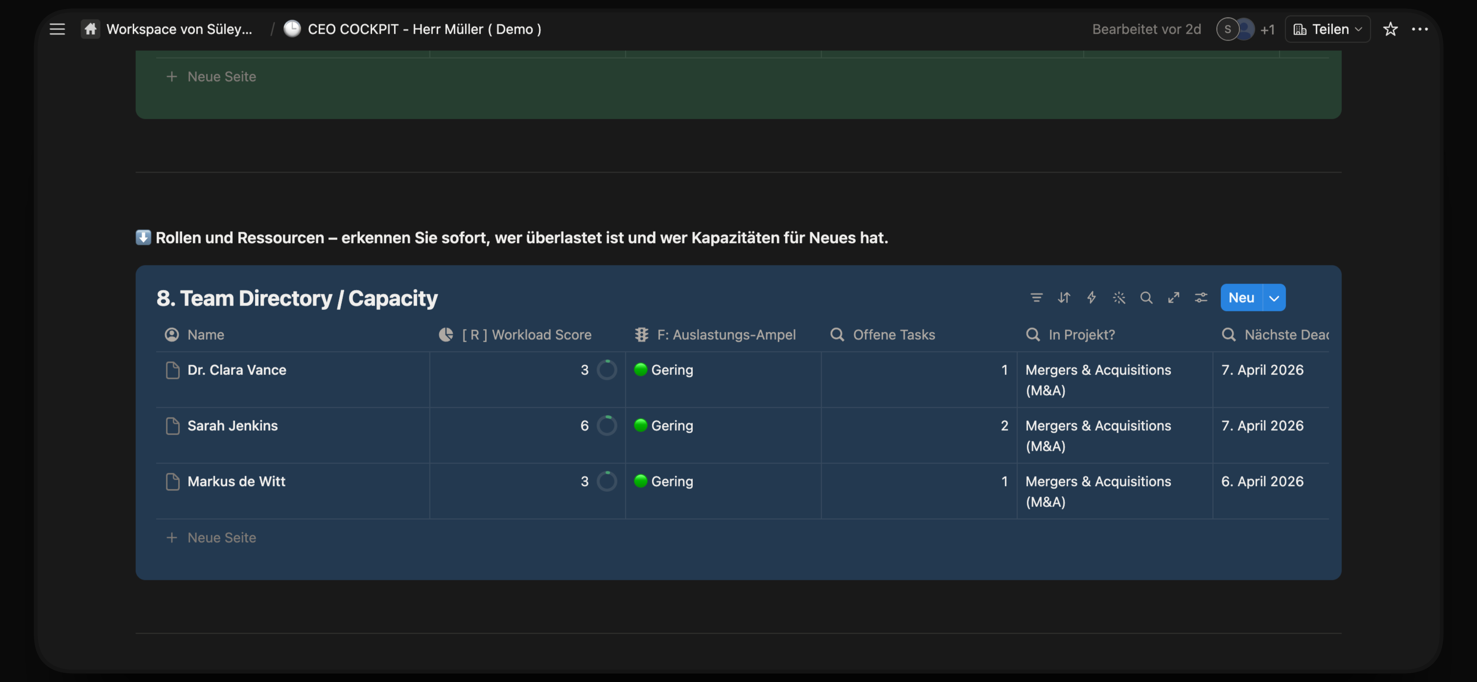Viewport: 1477px width, 682px height.
Task: Click Bearbeitet vor 2d edit timestamp
Action: pos(1146,29)
